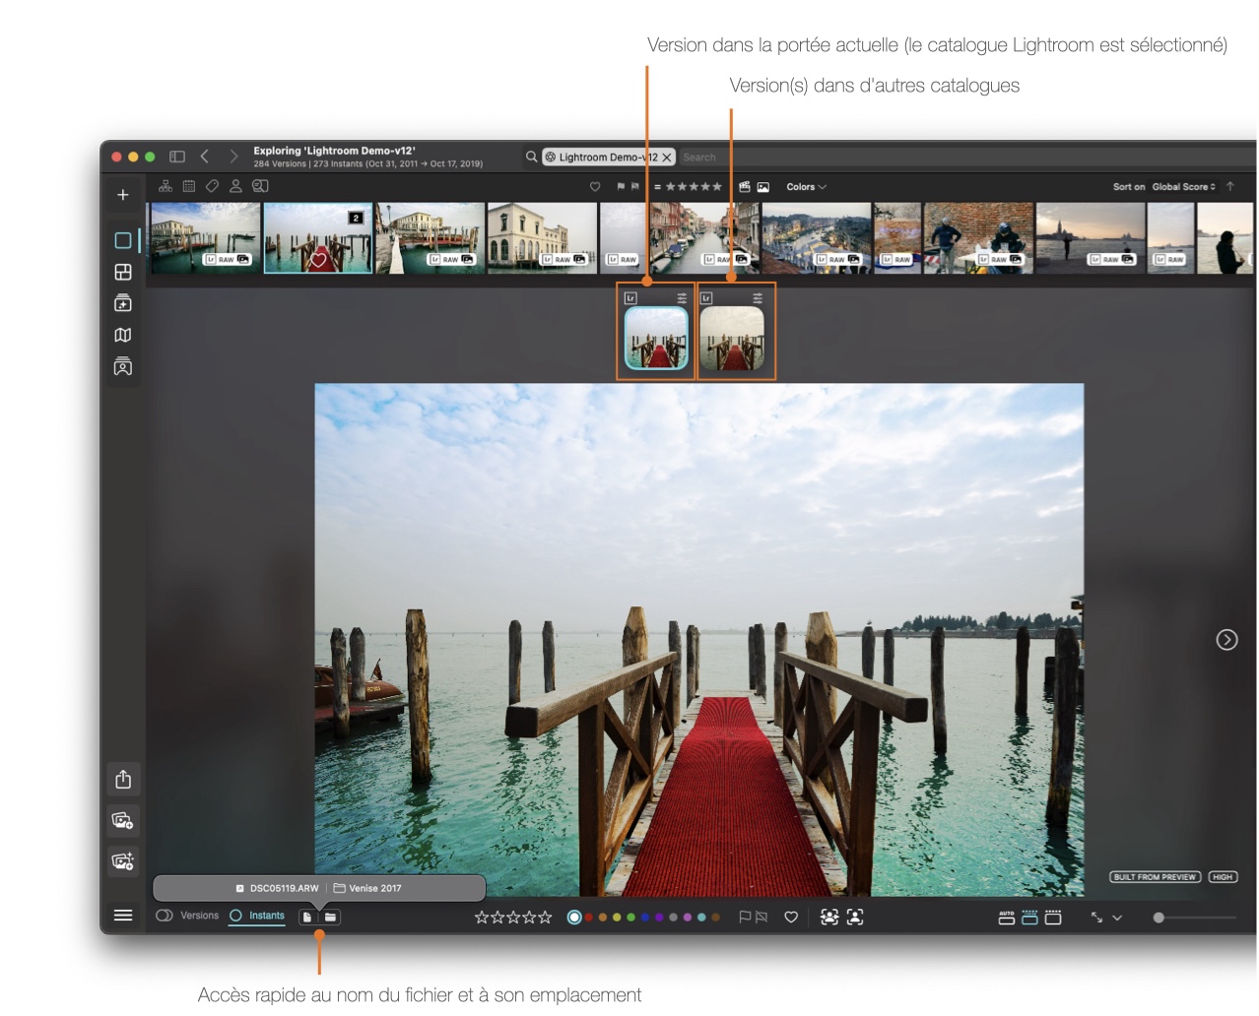Select the second version from another catalog
This screenshot has height=1016, width=1259.
(732, 338)
